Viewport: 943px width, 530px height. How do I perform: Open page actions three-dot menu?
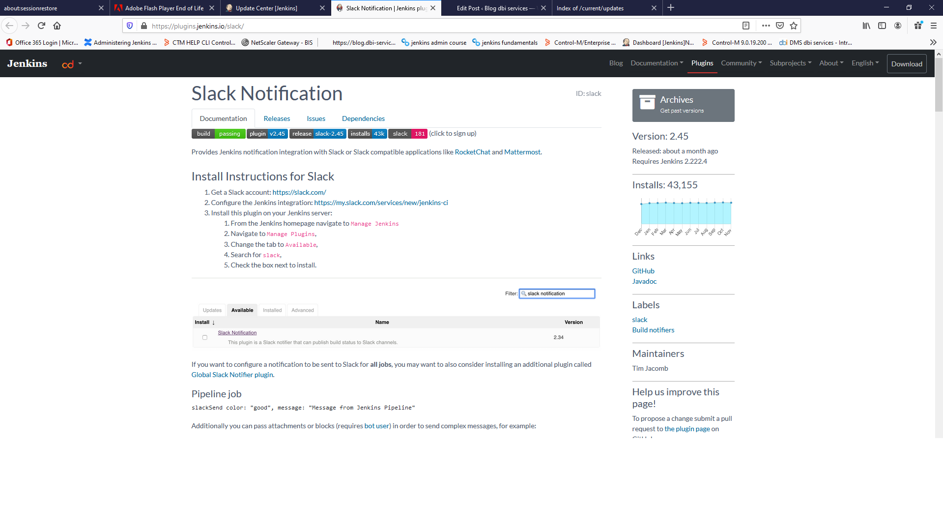coord(766,26)
